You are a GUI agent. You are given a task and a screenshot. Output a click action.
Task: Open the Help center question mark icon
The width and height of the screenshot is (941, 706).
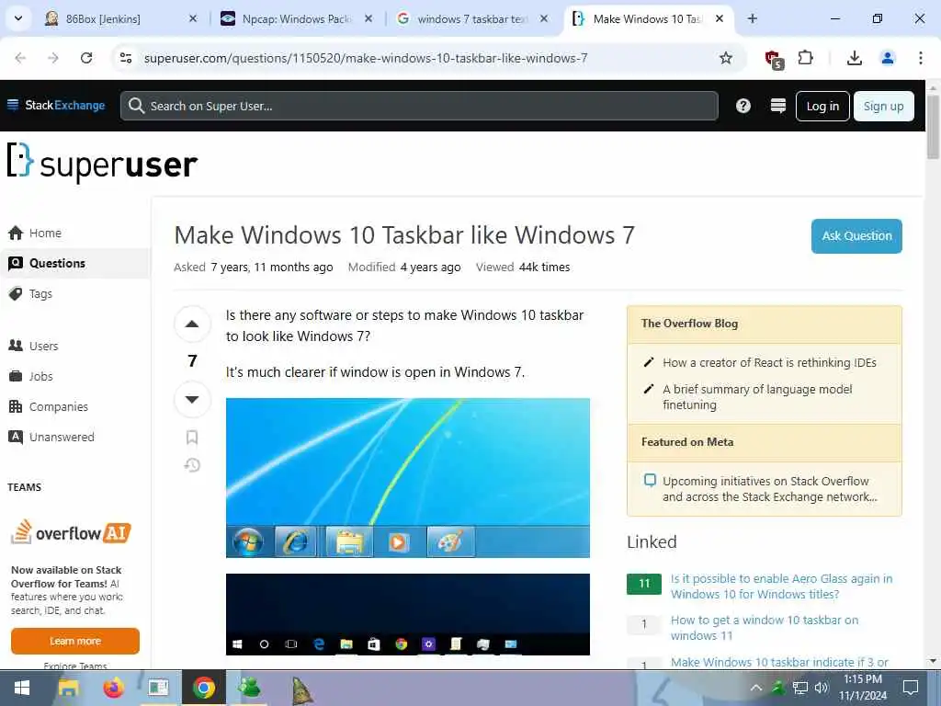(x=743, y=106)
